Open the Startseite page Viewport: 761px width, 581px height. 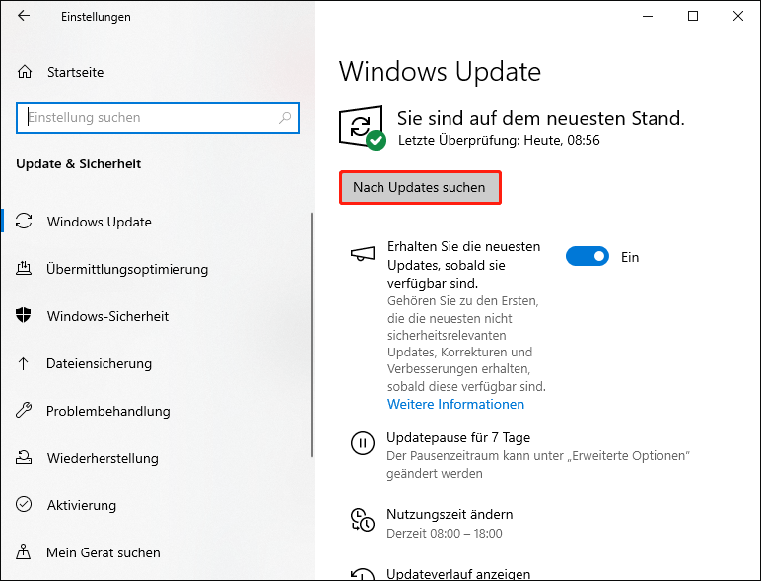(x=75, y=72)
